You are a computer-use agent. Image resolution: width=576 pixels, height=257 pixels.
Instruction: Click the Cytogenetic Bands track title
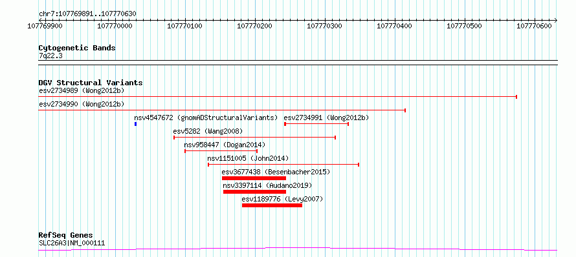(x=77, y=48)
